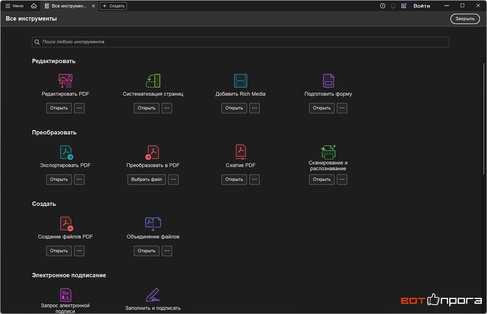Viewport: 487px width, 314px height.
Task: Select the Добавить Rich Media film icon
Action: click(241, 81)
